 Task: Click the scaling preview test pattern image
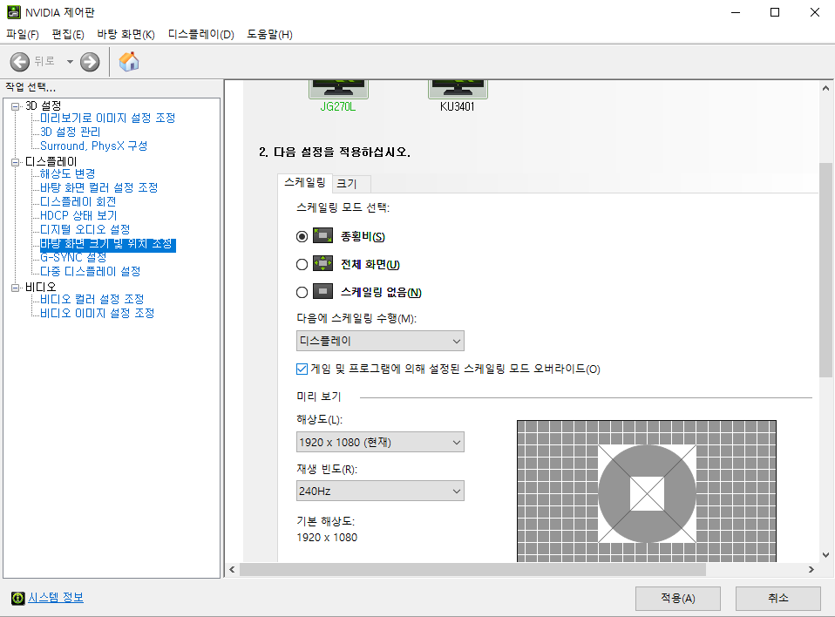647,491
